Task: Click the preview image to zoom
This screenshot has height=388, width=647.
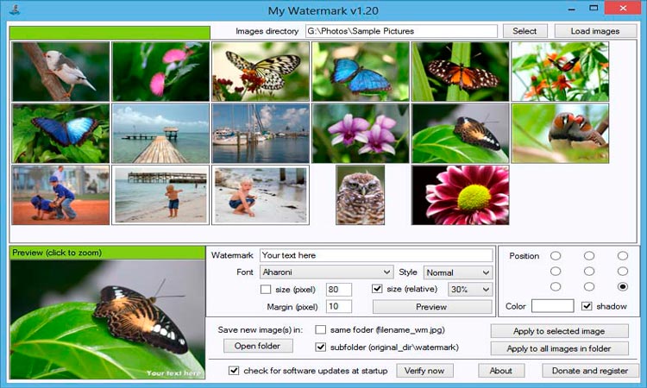Action: click(108, 319)
